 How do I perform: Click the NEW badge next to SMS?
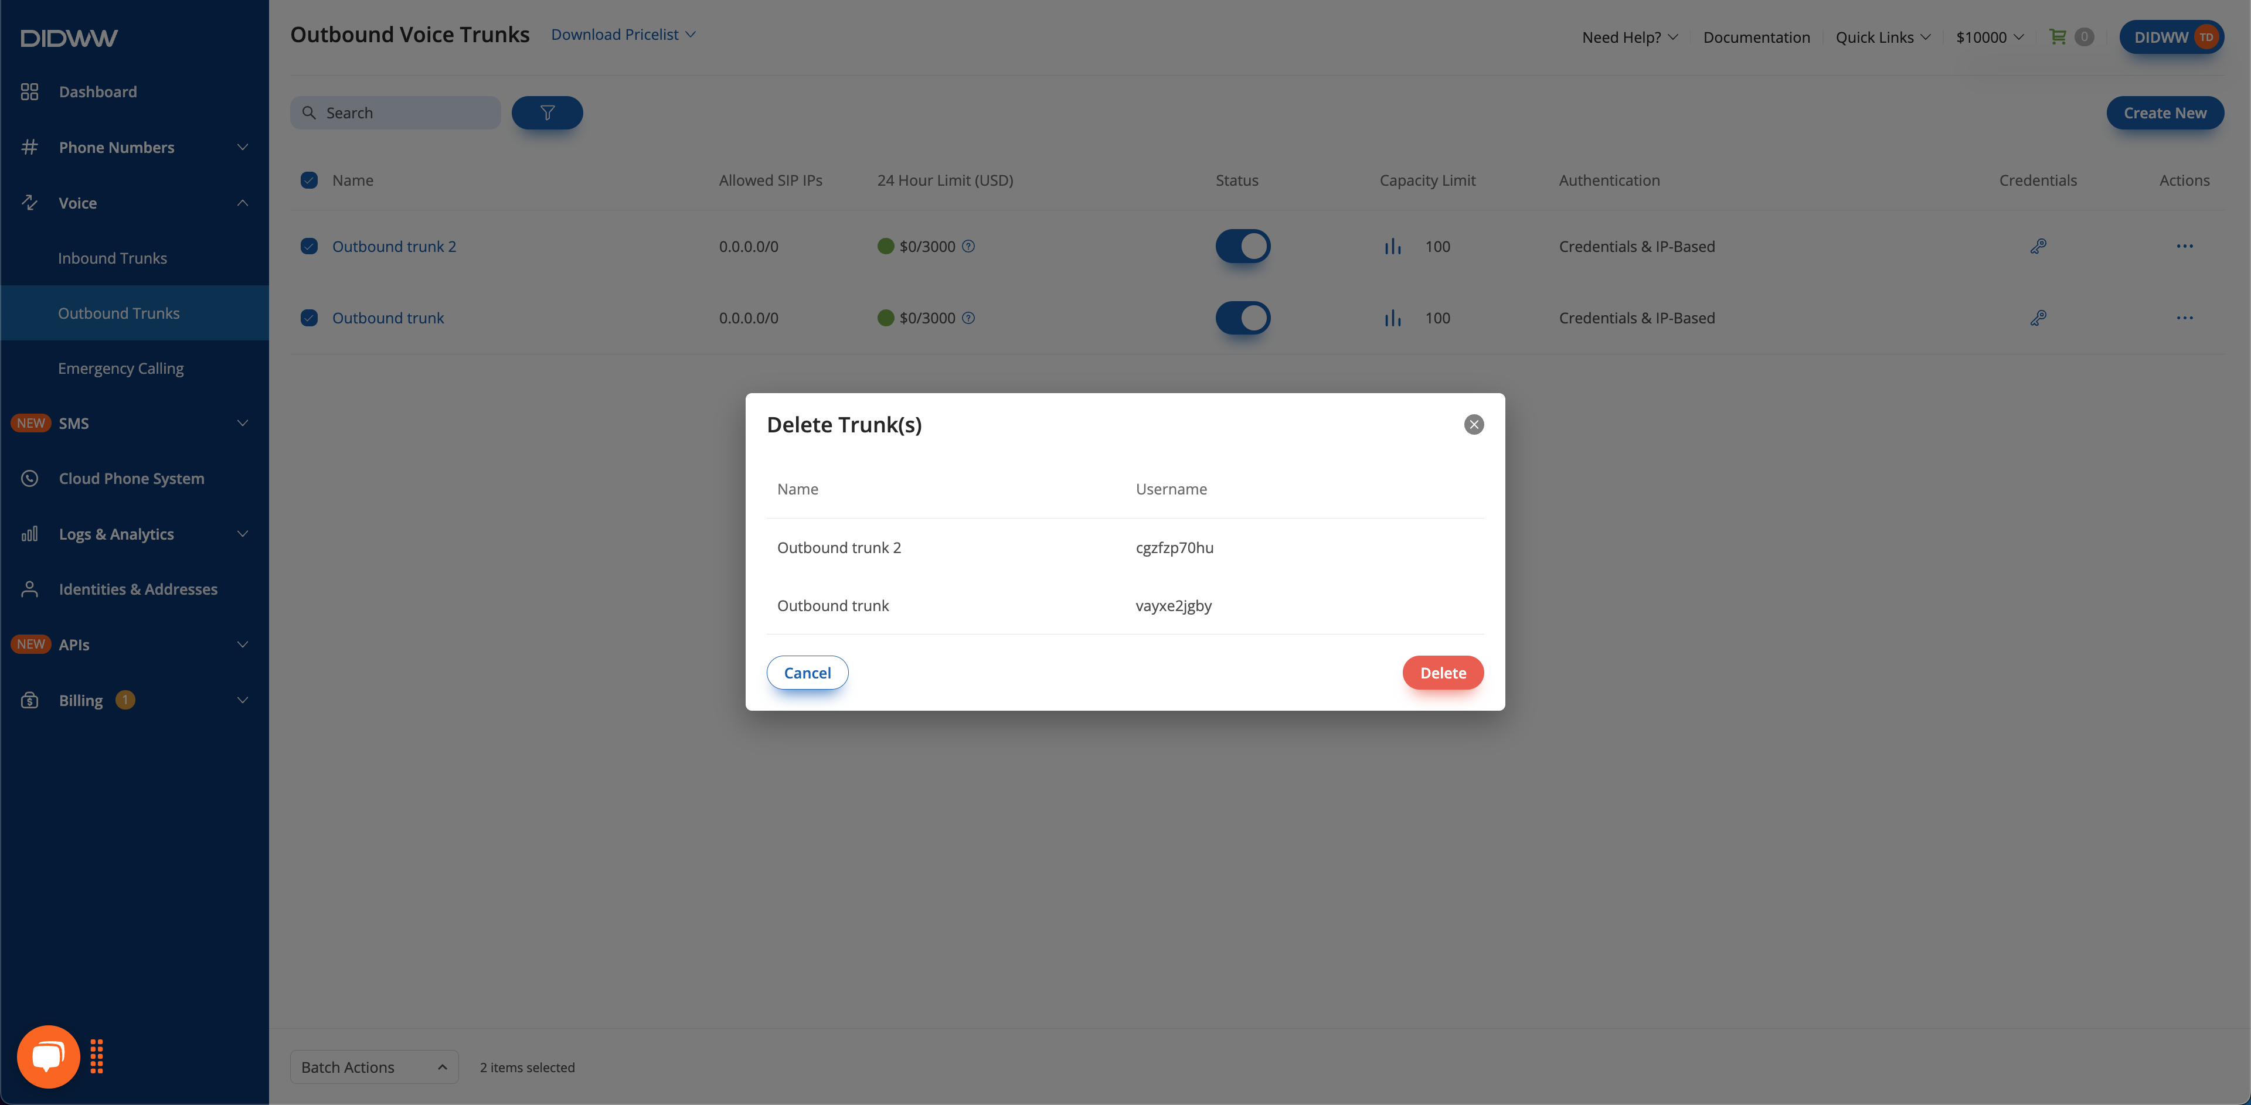tap(30, 423)
